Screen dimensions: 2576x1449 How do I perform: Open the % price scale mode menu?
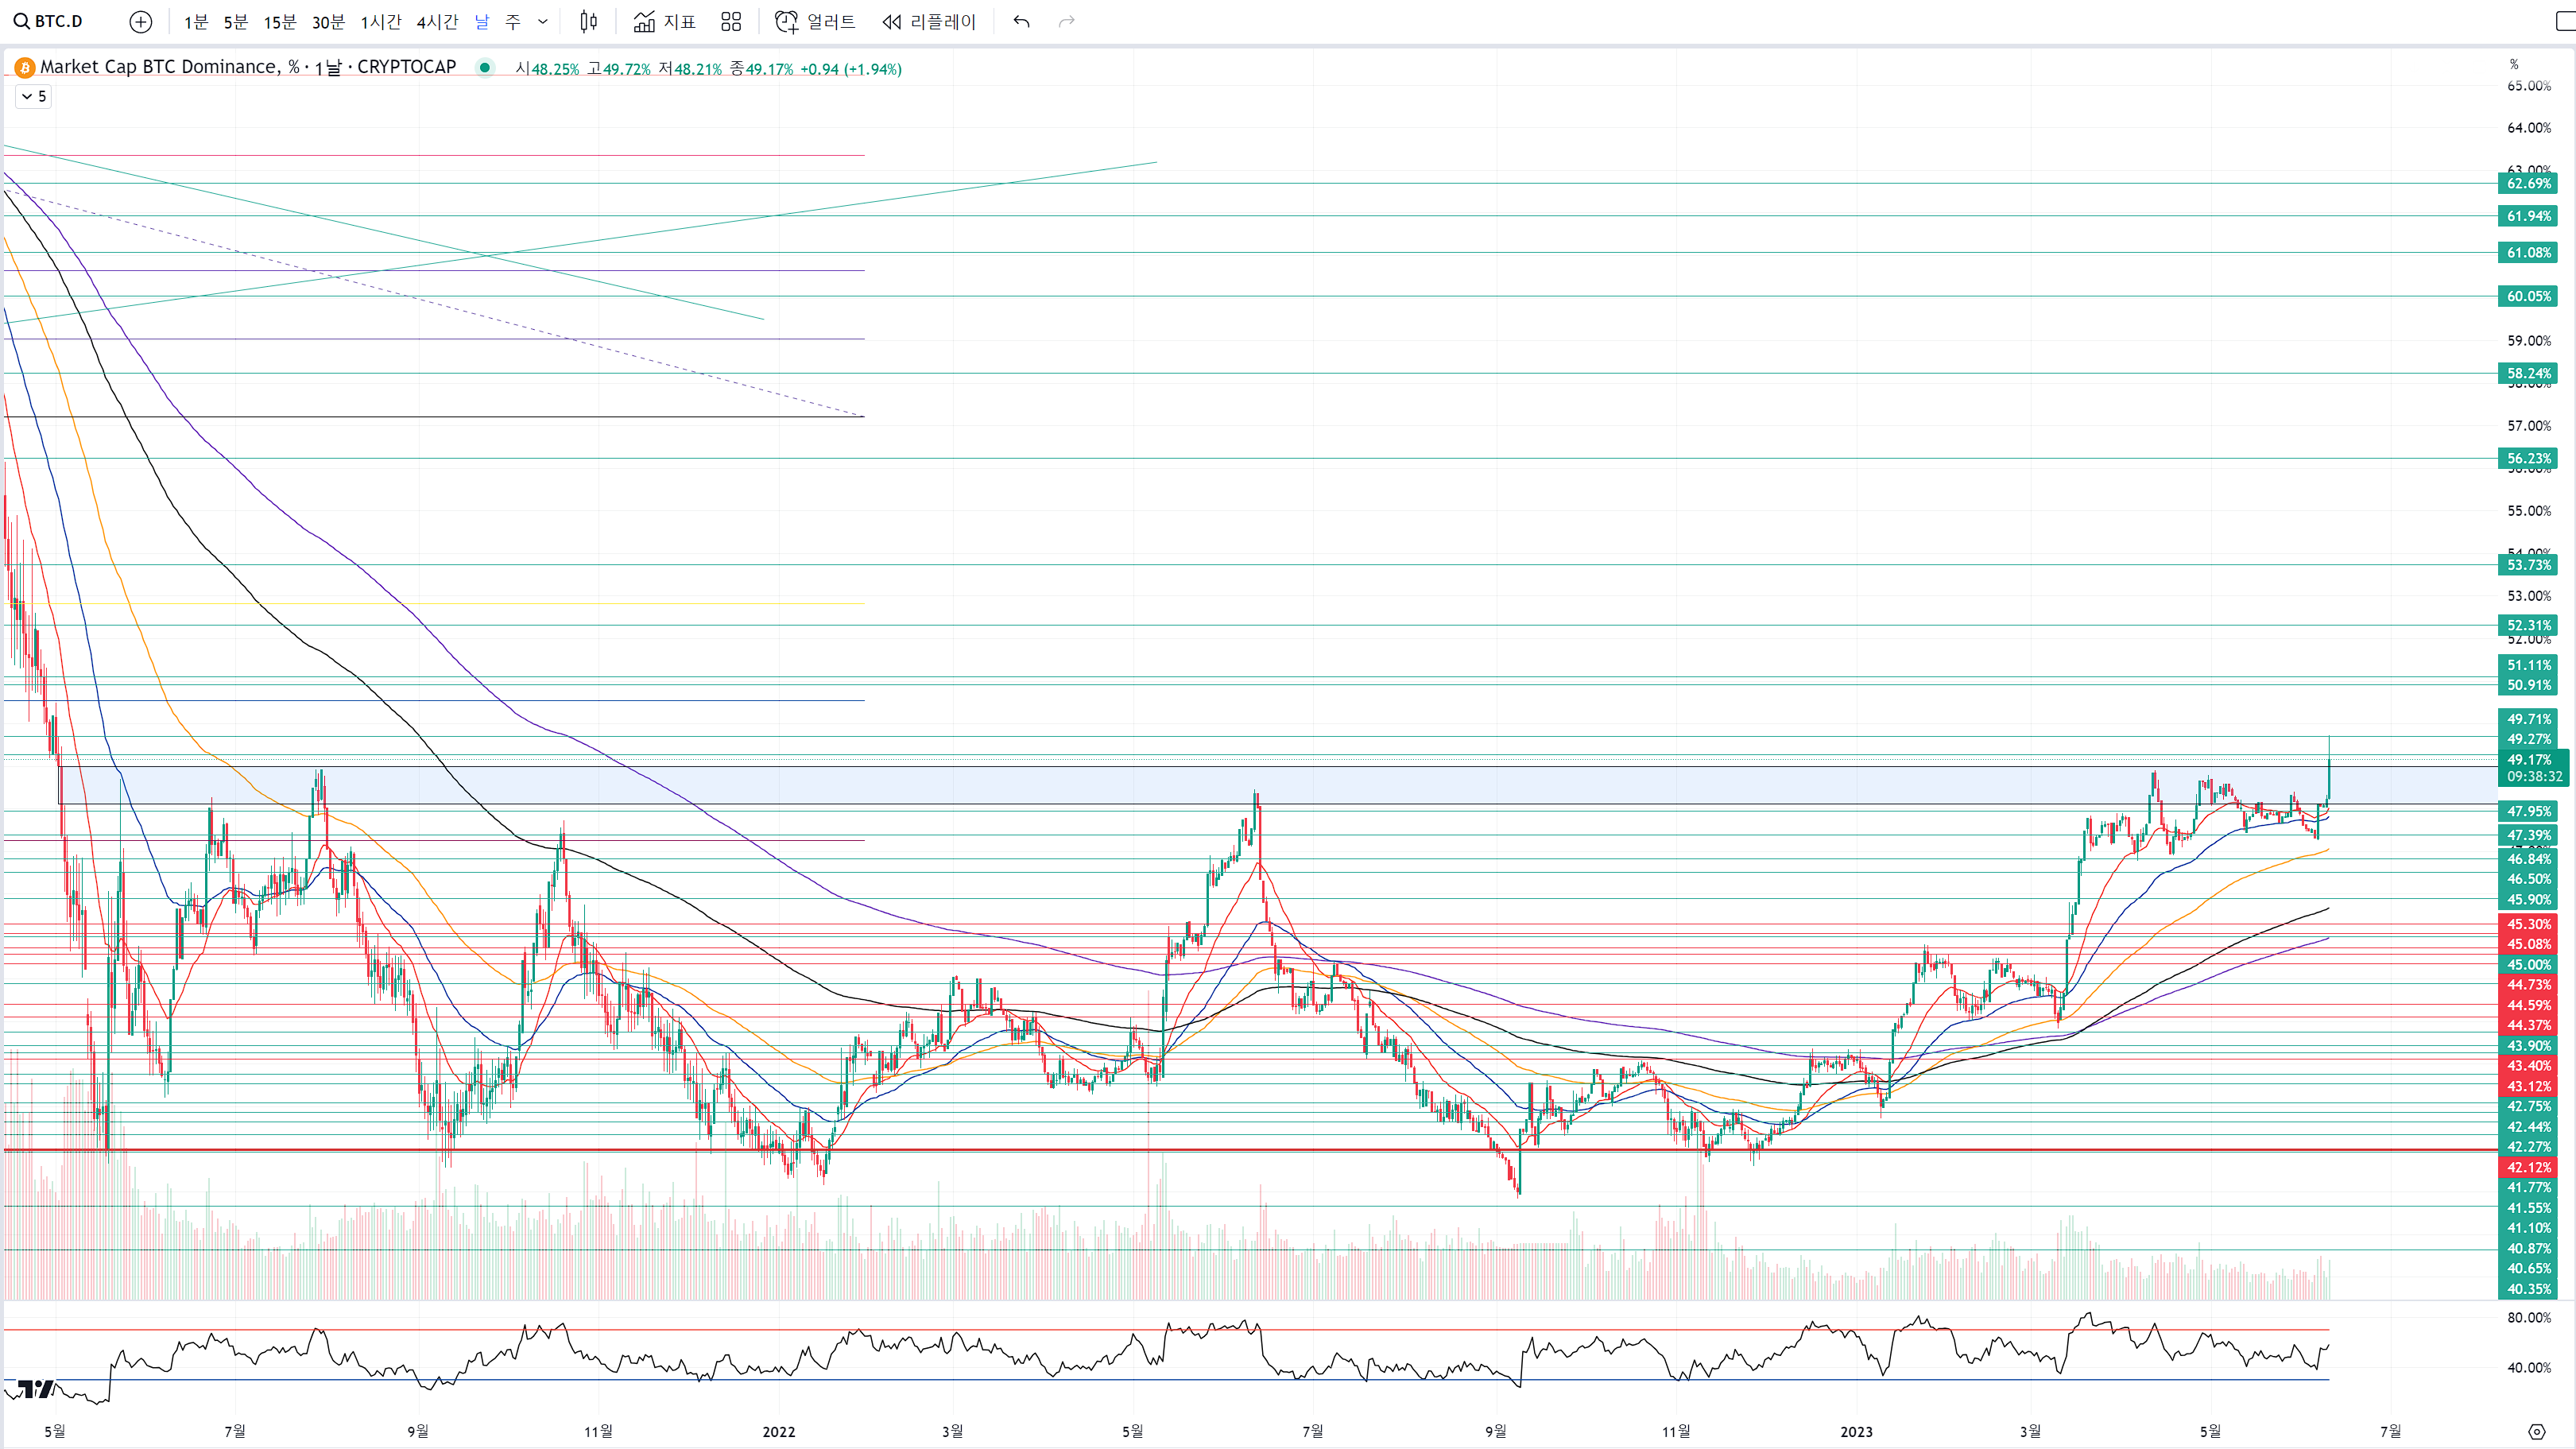point(2514,64)
